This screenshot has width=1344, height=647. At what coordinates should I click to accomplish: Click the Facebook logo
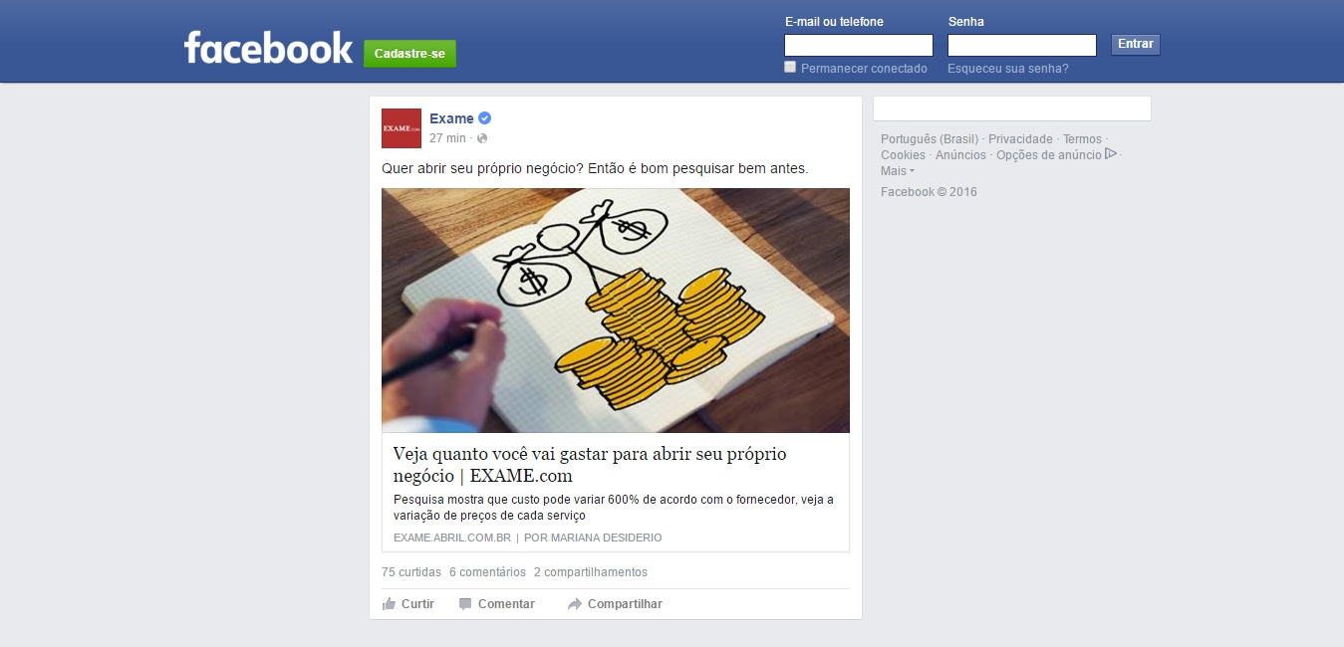pos(268,48)
